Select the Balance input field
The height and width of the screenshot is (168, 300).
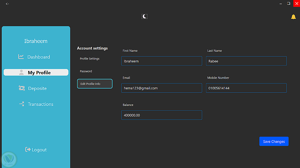161,115
